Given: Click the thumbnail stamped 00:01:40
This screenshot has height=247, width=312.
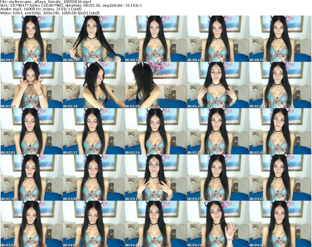Looking at the screenshot, I should pos(218,85).
